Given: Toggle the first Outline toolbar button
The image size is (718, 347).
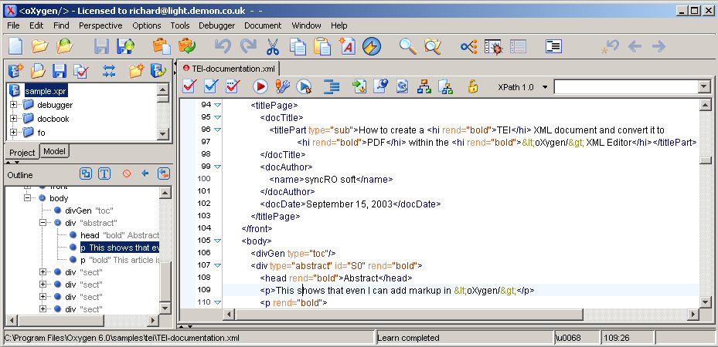Looking at the screenshot, I should [86, 174].
